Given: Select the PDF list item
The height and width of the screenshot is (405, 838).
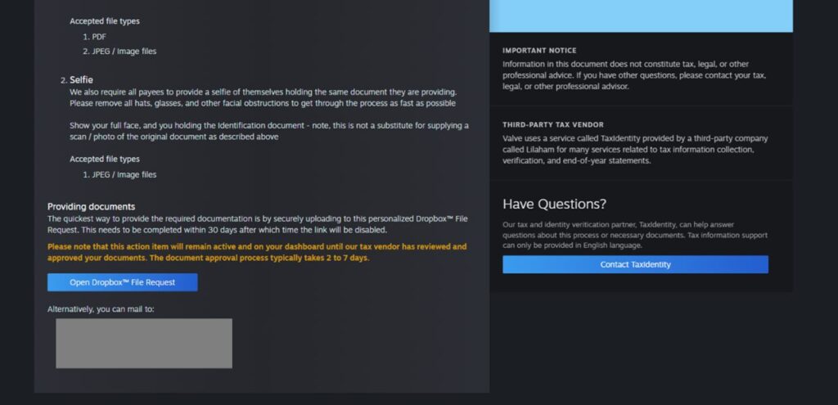Looking at the screenshot, I should point(99,37).
